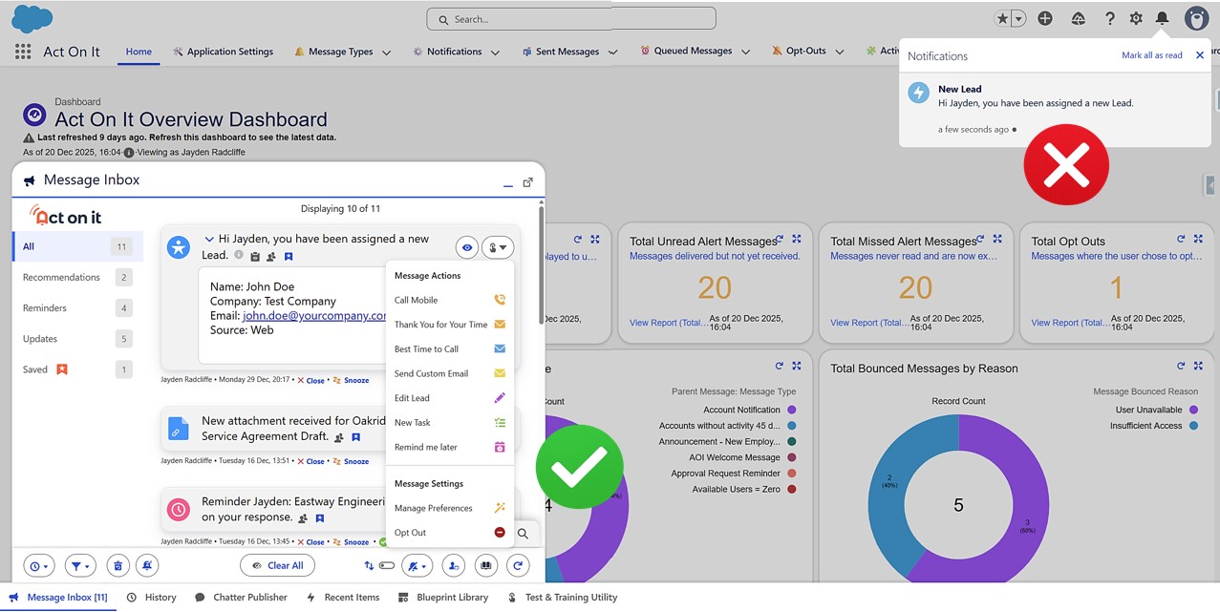Click the purple User Unavailable legend swatch
Image resolution: width=1220 pixels, height=612 pixels.
[1192, 410]
